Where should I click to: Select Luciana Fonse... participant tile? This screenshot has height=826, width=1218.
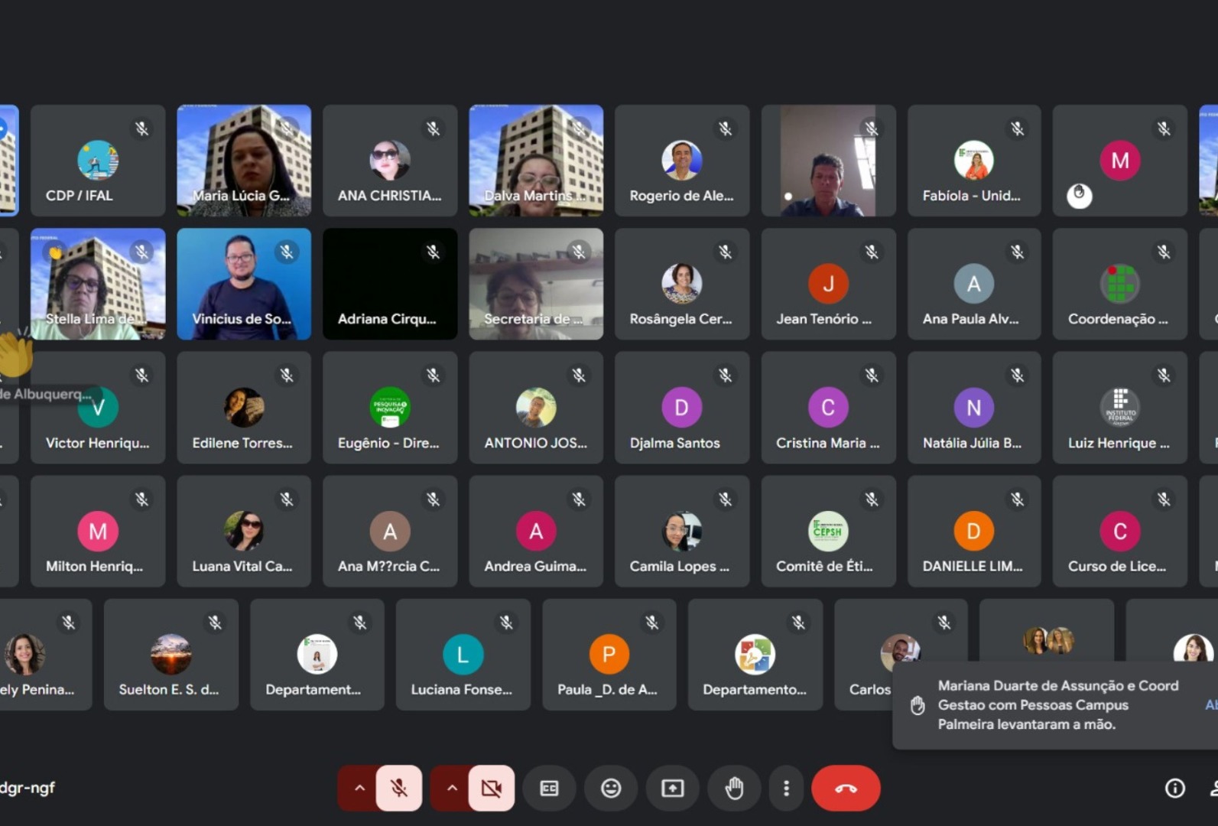pyautogui.click(x=463, y=655)
